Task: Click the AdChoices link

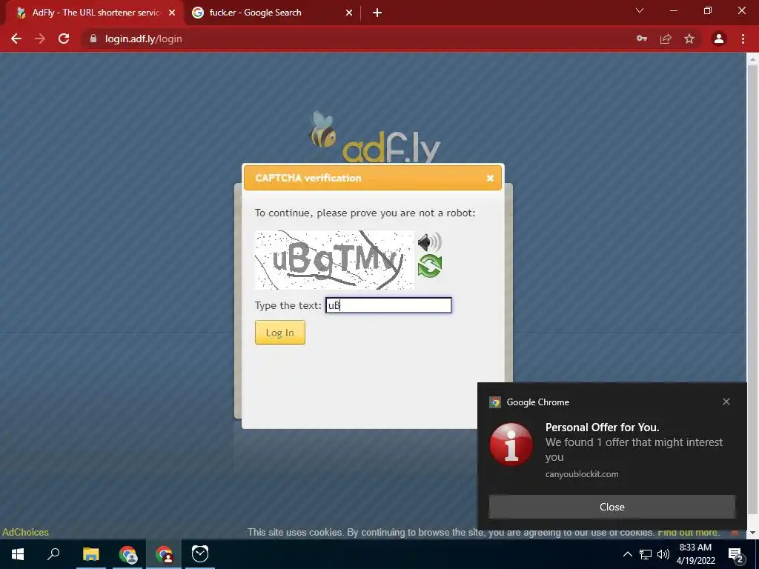Action: [26, 532]
